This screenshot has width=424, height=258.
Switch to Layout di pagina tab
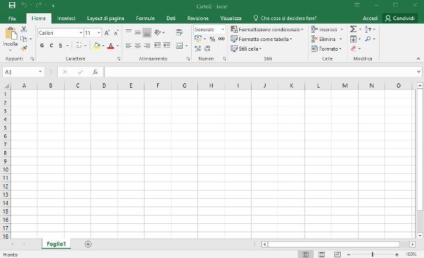106,18
